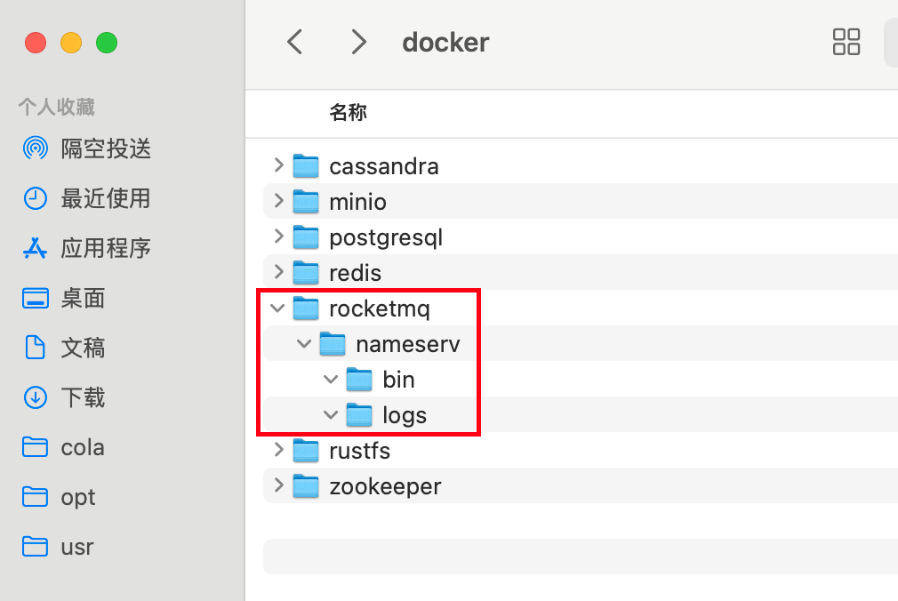Collapse the nameserv folder
This screenshot has height=601, width=898.
304,344
